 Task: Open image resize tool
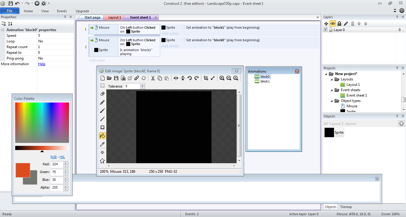tap(213, 78)
